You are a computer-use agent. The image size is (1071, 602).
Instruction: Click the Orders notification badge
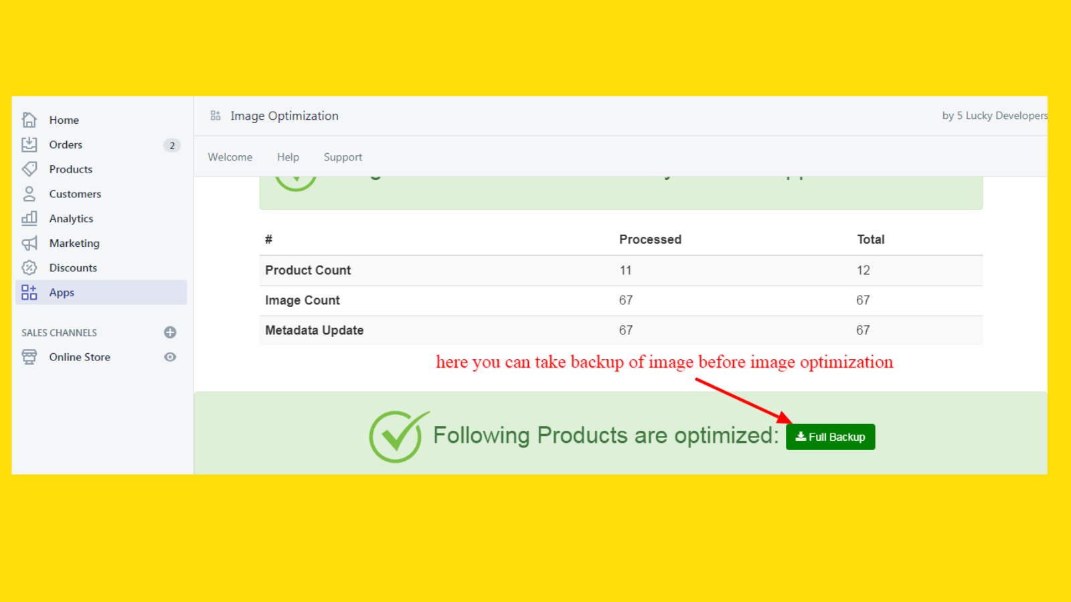point(172,145)
